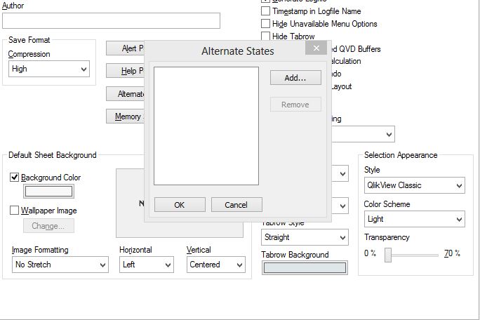Toggle the Hide Tabrow checkbox
Viewport: 480px width, 320px height.
click(265, 36)
